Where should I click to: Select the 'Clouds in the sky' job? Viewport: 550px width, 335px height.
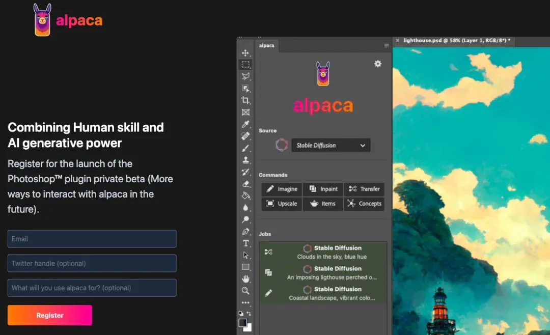pyautogui.click(x=332, y=253)
